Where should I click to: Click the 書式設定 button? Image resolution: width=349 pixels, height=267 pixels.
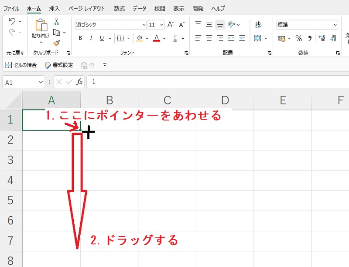point(59,65)
